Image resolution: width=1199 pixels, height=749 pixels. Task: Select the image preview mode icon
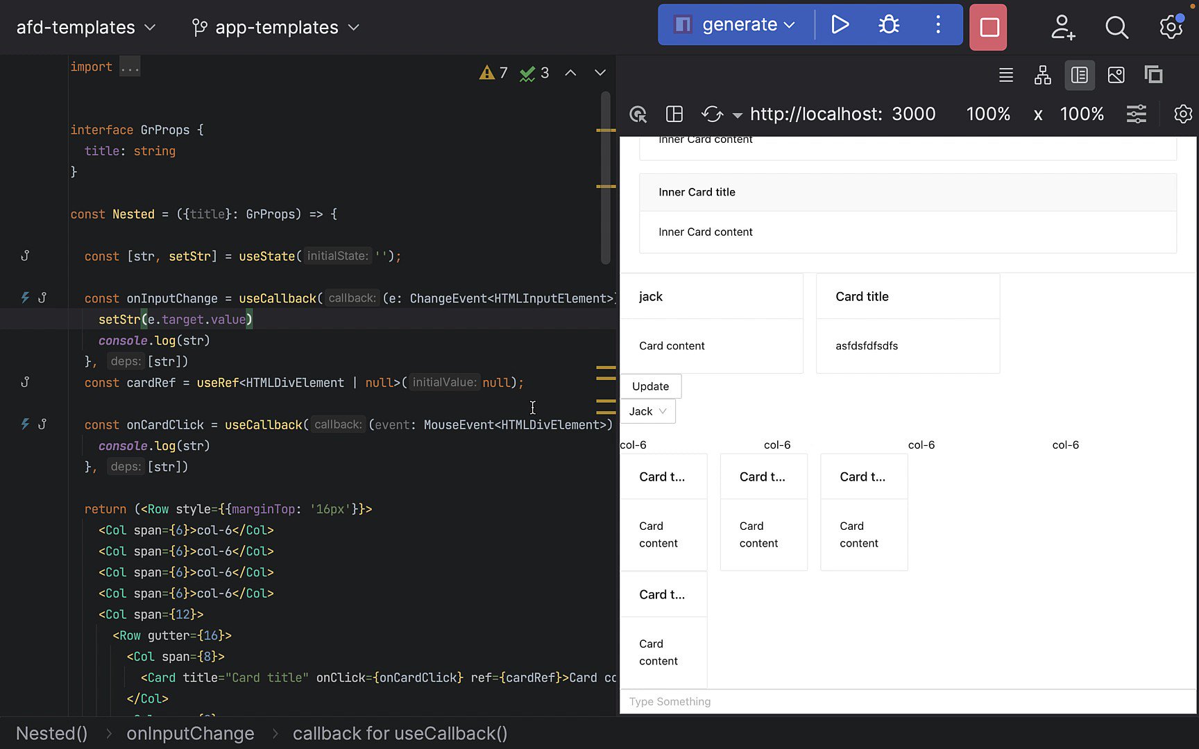point(1116,75)
